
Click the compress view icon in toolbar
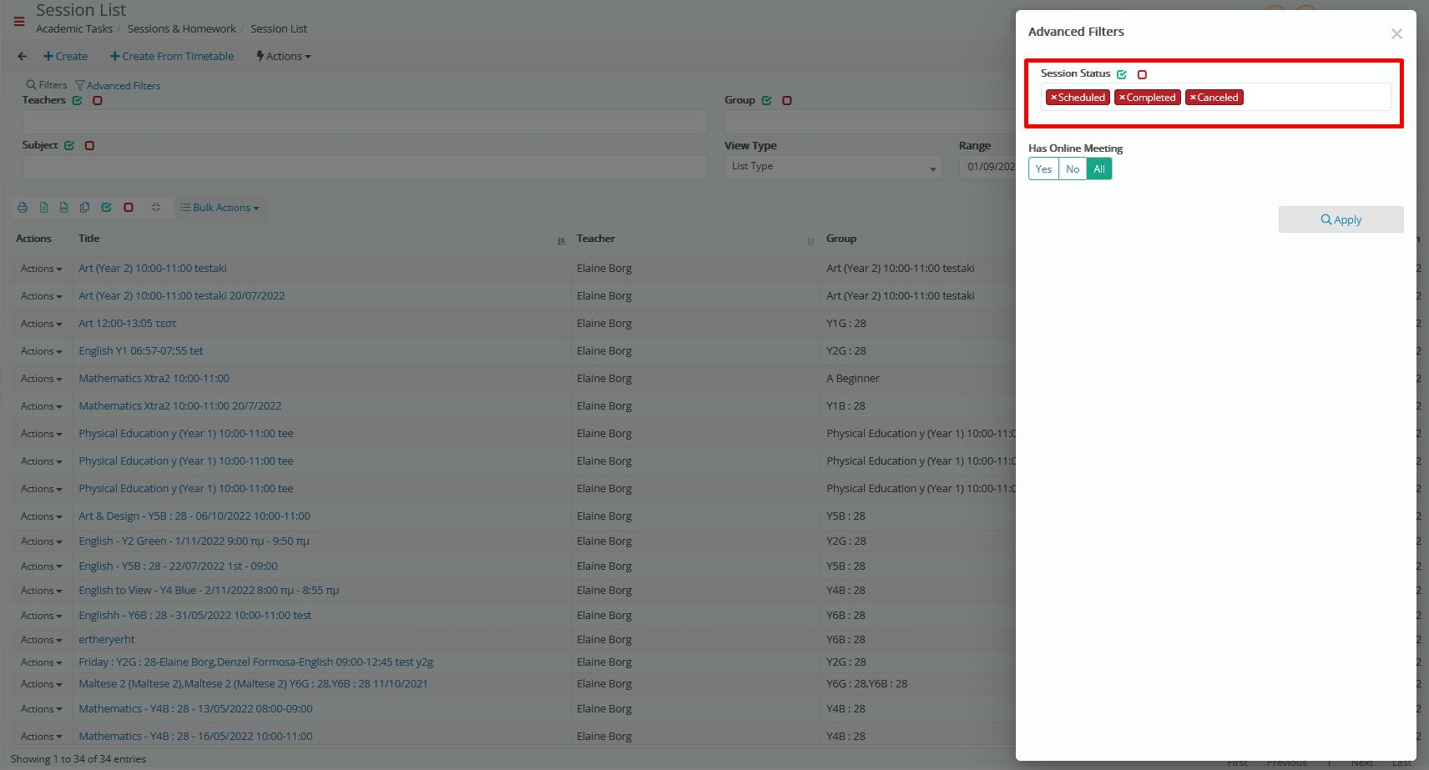tap(156, 208)
